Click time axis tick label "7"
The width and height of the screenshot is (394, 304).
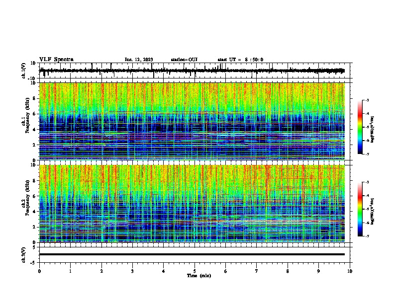tap(257, 271)
